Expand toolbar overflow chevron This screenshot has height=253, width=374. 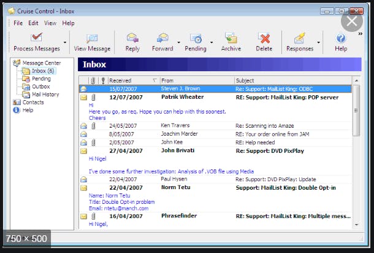click(x=360, y=34)
